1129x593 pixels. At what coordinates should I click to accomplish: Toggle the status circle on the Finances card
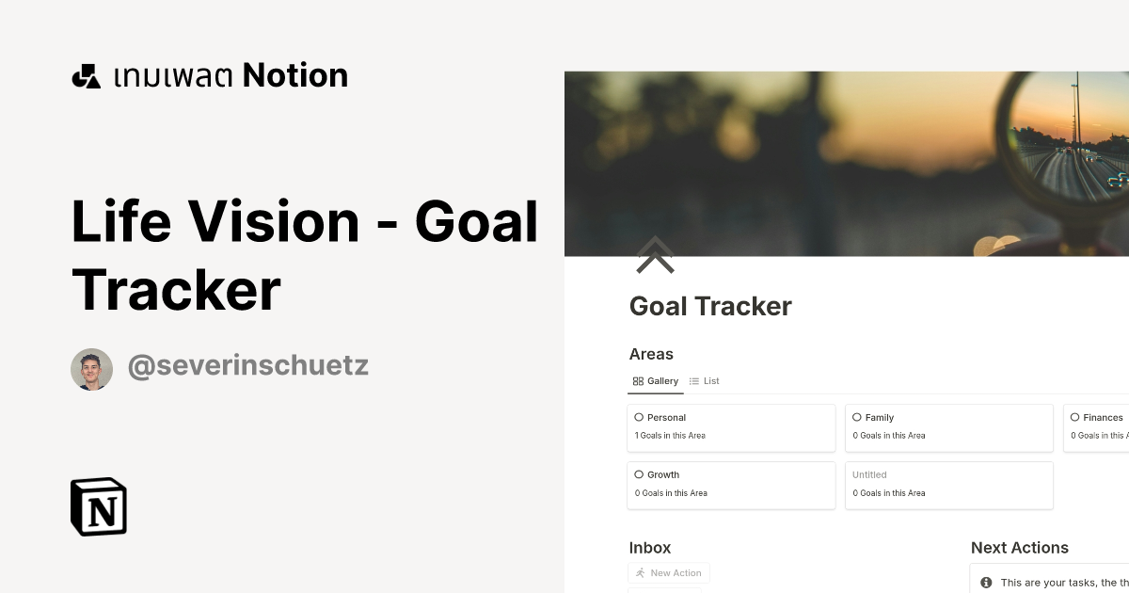click(1075, 417)
